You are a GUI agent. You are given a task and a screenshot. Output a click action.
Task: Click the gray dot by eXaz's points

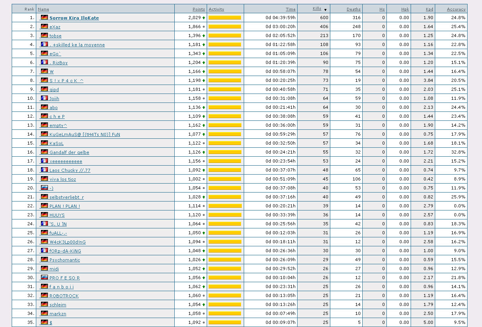[x=204, y=27]
